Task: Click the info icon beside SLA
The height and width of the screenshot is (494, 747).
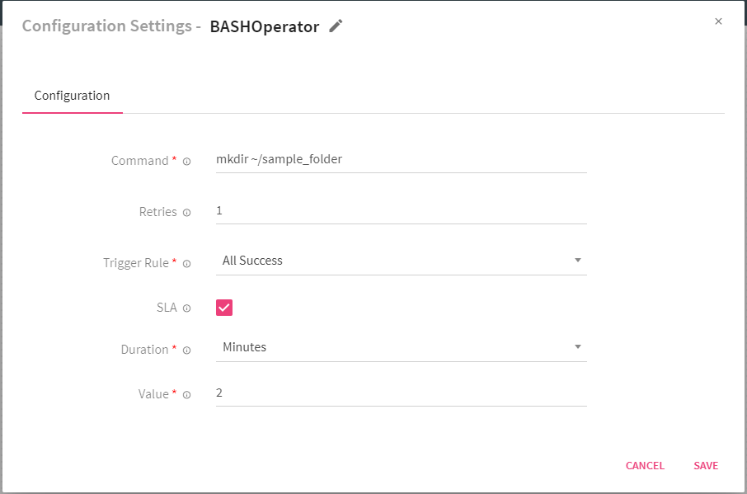Action: [x=186, y=308]
